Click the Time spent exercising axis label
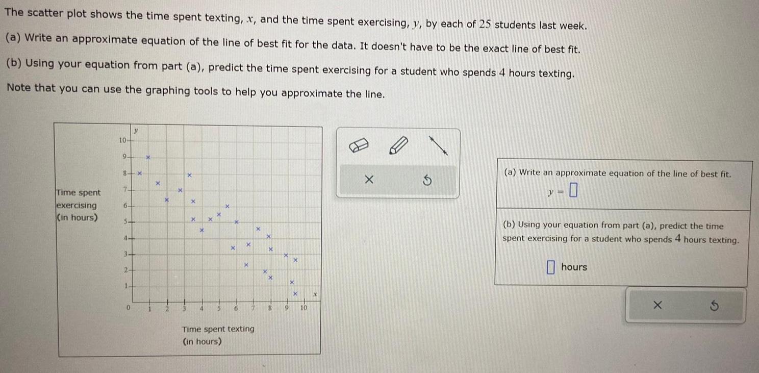This screenshot has width=759, height=373. point(77,206)
